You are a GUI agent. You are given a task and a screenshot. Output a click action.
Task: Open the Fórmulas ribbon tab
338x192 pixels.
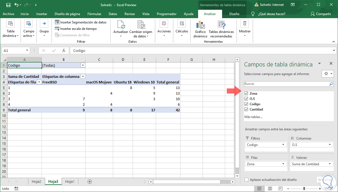point(94,14)
